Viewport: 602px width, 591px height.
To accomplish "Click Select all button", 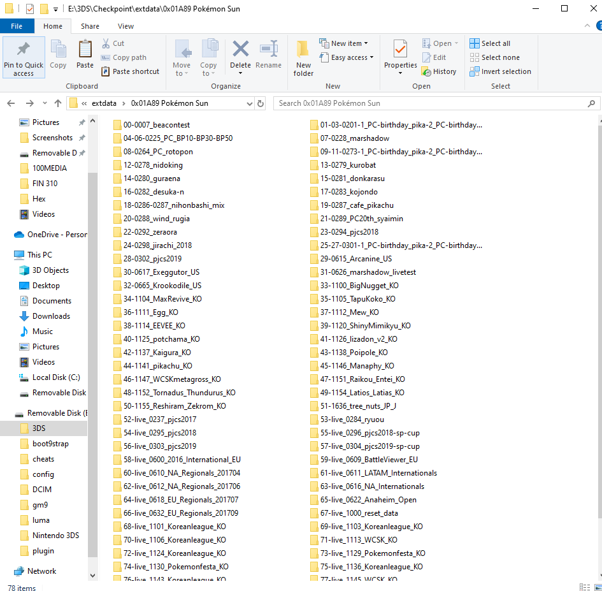I will point(490,43).
